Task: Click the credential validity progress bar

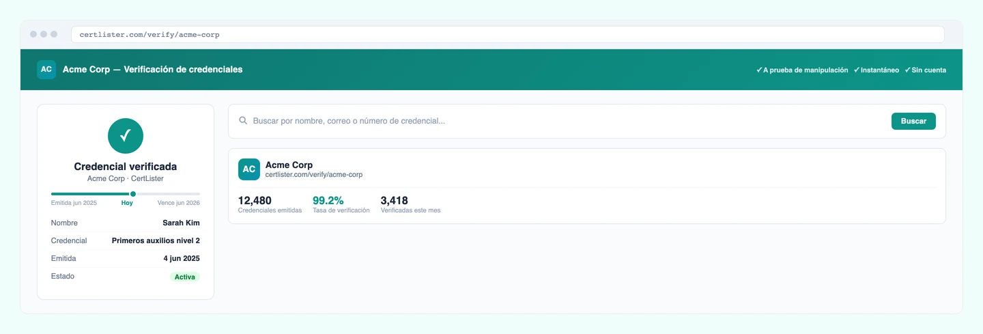Action: click(126, 194)
